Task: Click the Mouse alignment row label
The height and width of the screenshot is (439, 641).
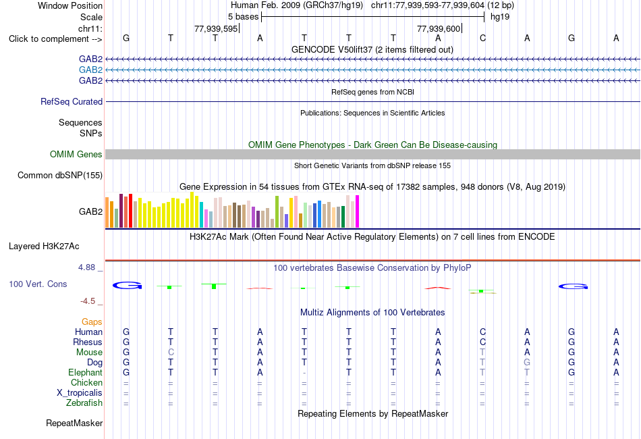Action: [x=89, y=353]
